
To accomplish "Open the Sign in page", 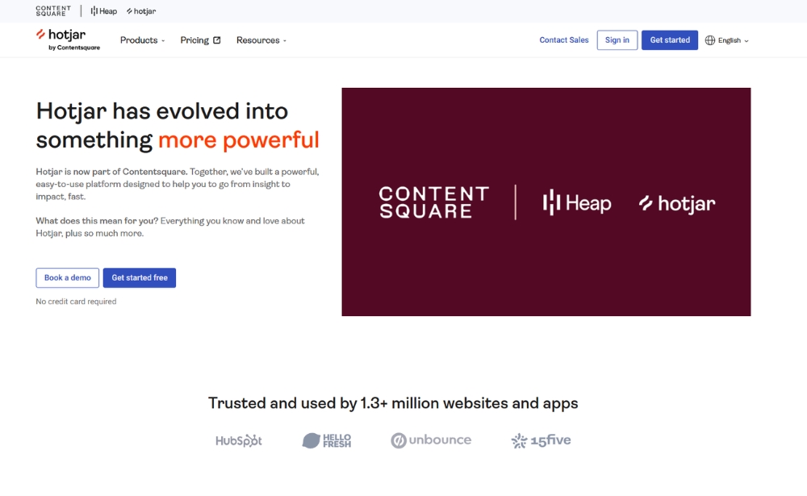I will click(617, 40).
